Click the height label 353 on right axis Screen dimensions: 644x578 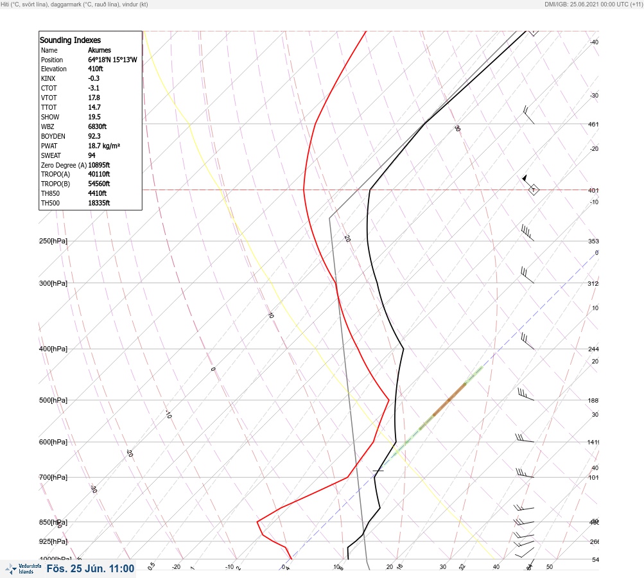pos(593,241)
